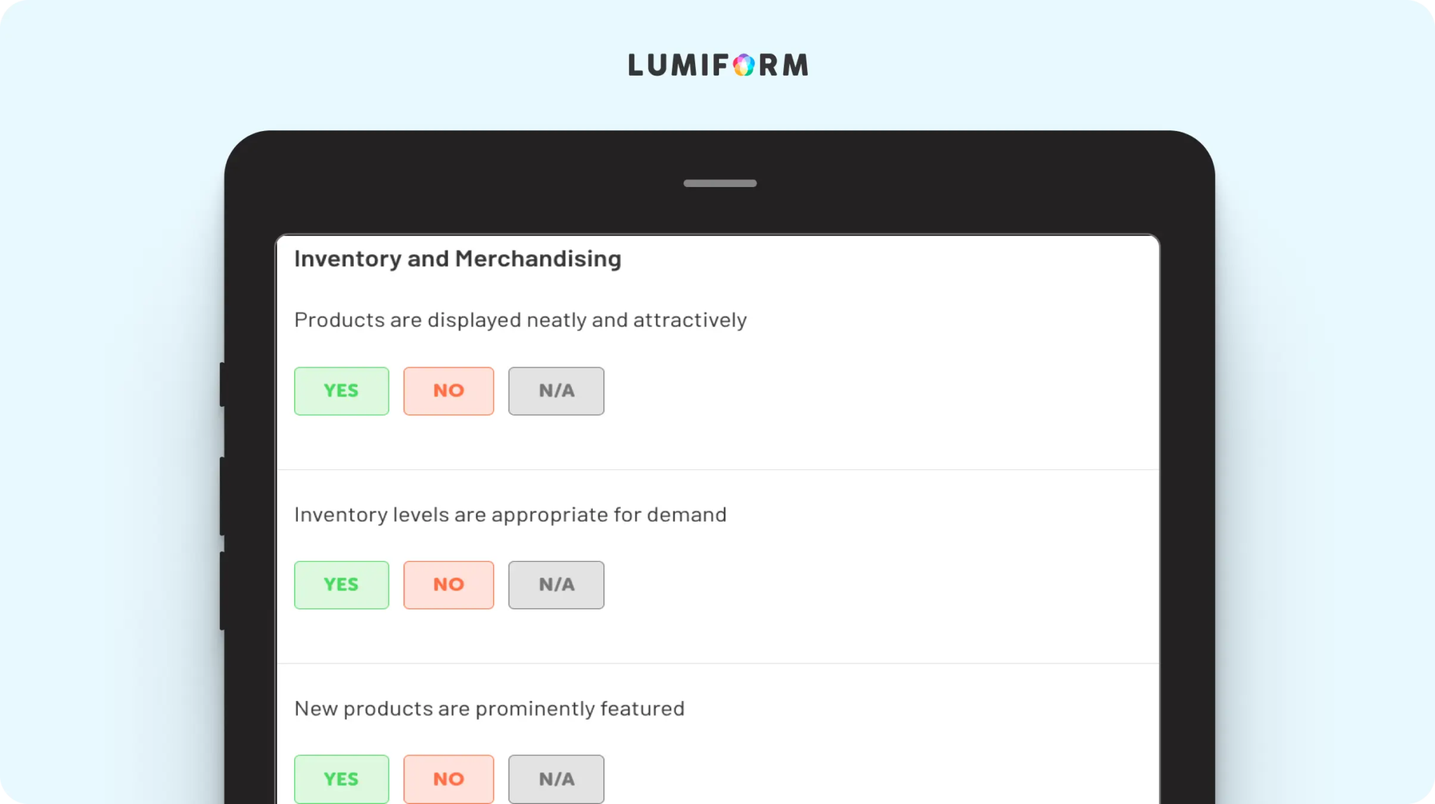
Task: Select YES for products displayed neatly
Action: pyautogui.click(x=341, y=391)
